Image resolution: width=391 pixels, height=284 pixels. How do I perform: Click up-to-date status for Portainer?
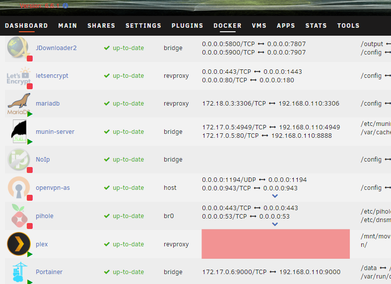pos(124,272)
